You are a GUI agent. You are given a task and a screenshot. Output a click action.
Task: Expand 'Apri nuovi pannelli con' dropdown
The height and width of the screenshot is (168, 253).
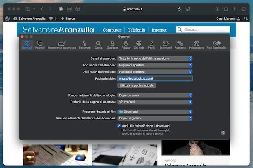tap(155, 72)
